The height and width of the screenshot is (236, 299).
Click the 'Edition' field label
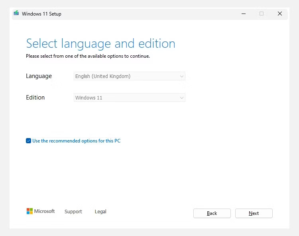[x=35, y=98]
